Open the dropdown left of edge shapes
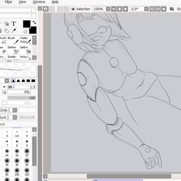Screen dimensions: 181x181 pos(7,81)
